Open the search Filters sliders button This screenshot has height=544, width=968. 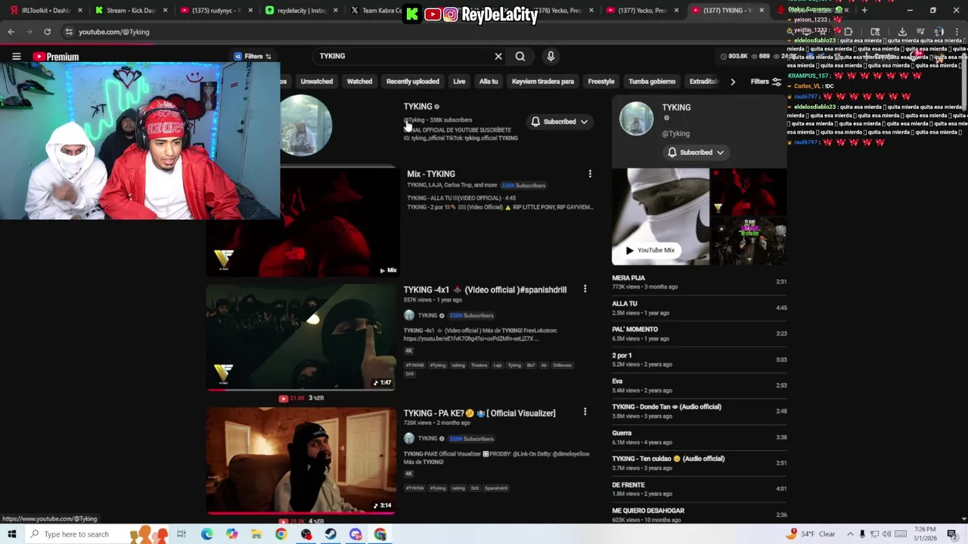coord(765,82)
